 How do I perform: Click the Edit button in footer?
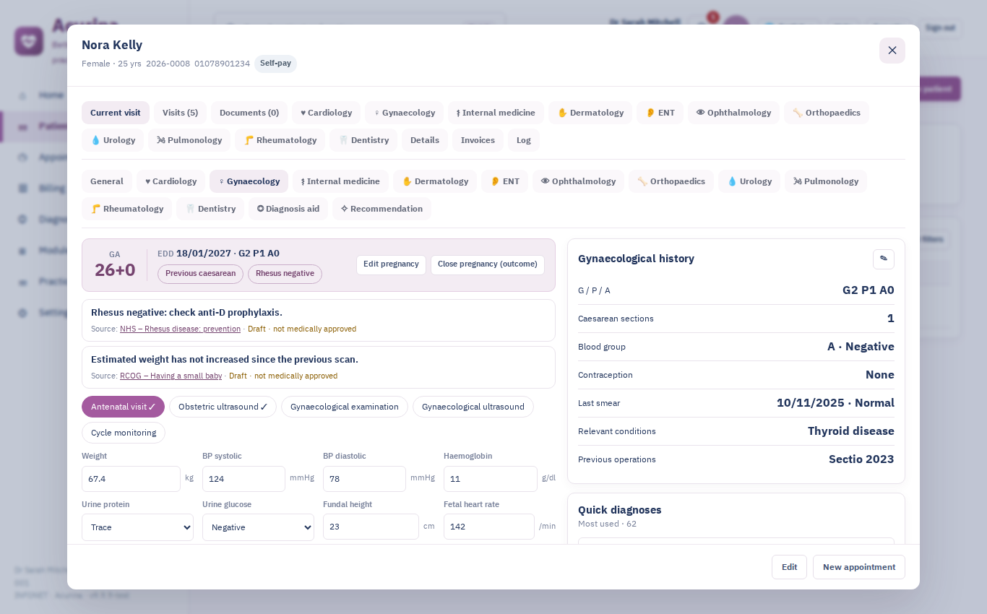coord(789,567)
